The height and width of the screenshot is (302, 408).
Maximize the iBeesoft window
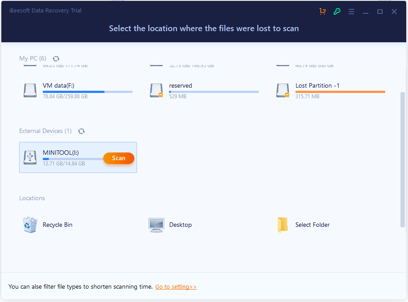click(x=380, y=12)
